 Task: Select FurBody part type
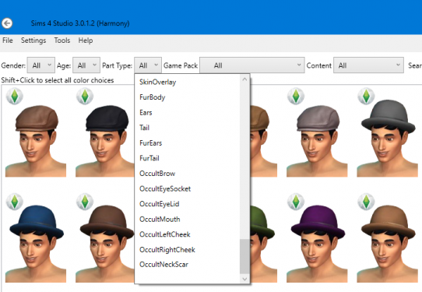[187, 97]
